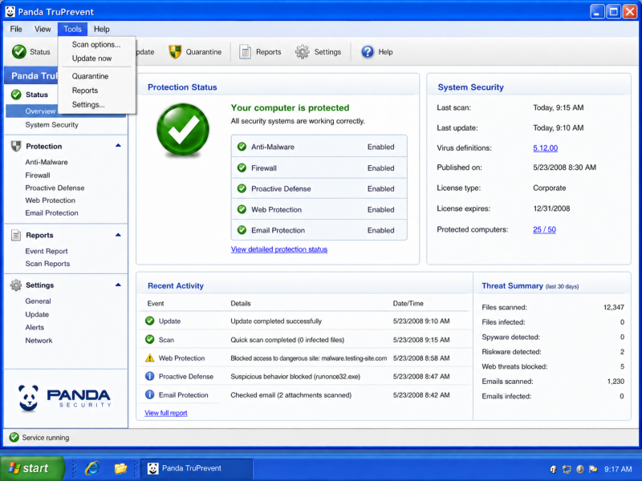Open Email Protection in sidebar
642x481 pixels.
[51, 213]
